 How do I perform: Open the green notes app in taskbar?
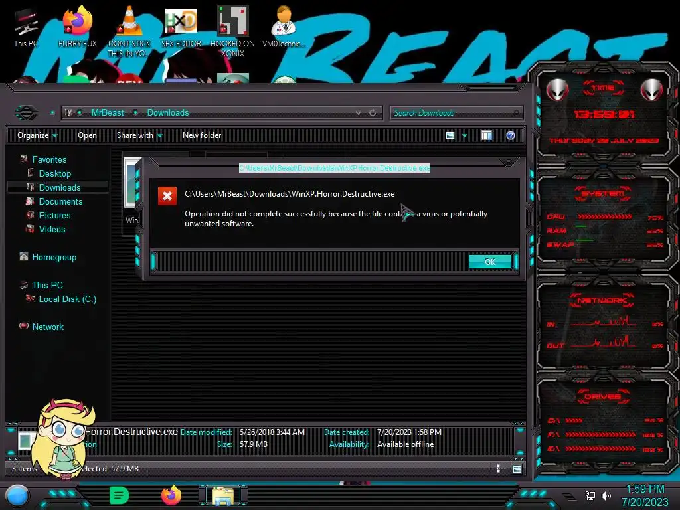point(119,495)
